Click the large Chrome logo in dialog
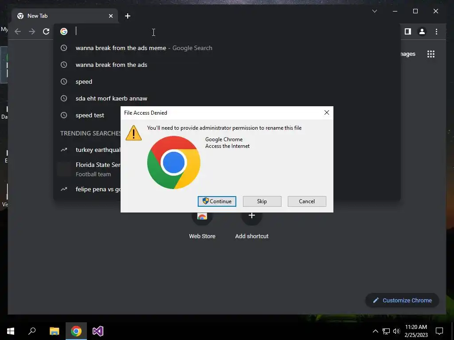The image size is (454, 340). [x=174, y=162]
